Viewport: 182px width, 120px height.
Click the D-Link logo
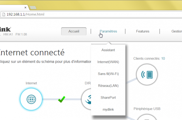pyautogui.click(x=5, y=30)
